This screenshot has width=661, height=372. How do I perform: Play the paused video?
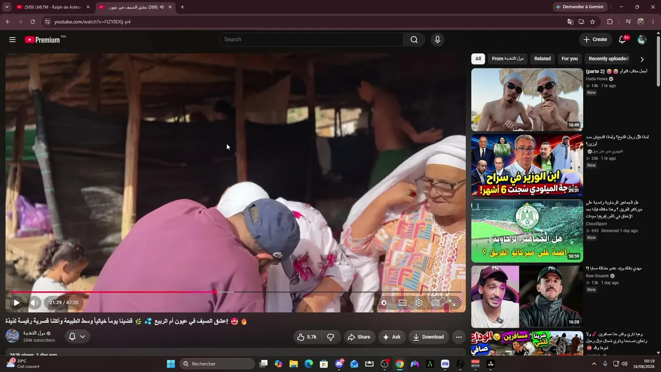tap(17, 303)
